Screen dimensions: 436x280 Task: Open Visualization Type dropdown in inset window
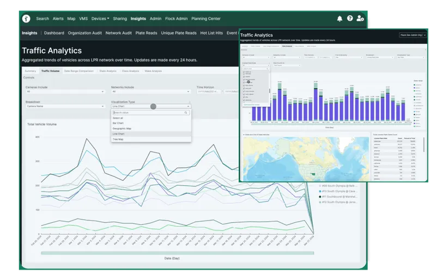point(411,57)
